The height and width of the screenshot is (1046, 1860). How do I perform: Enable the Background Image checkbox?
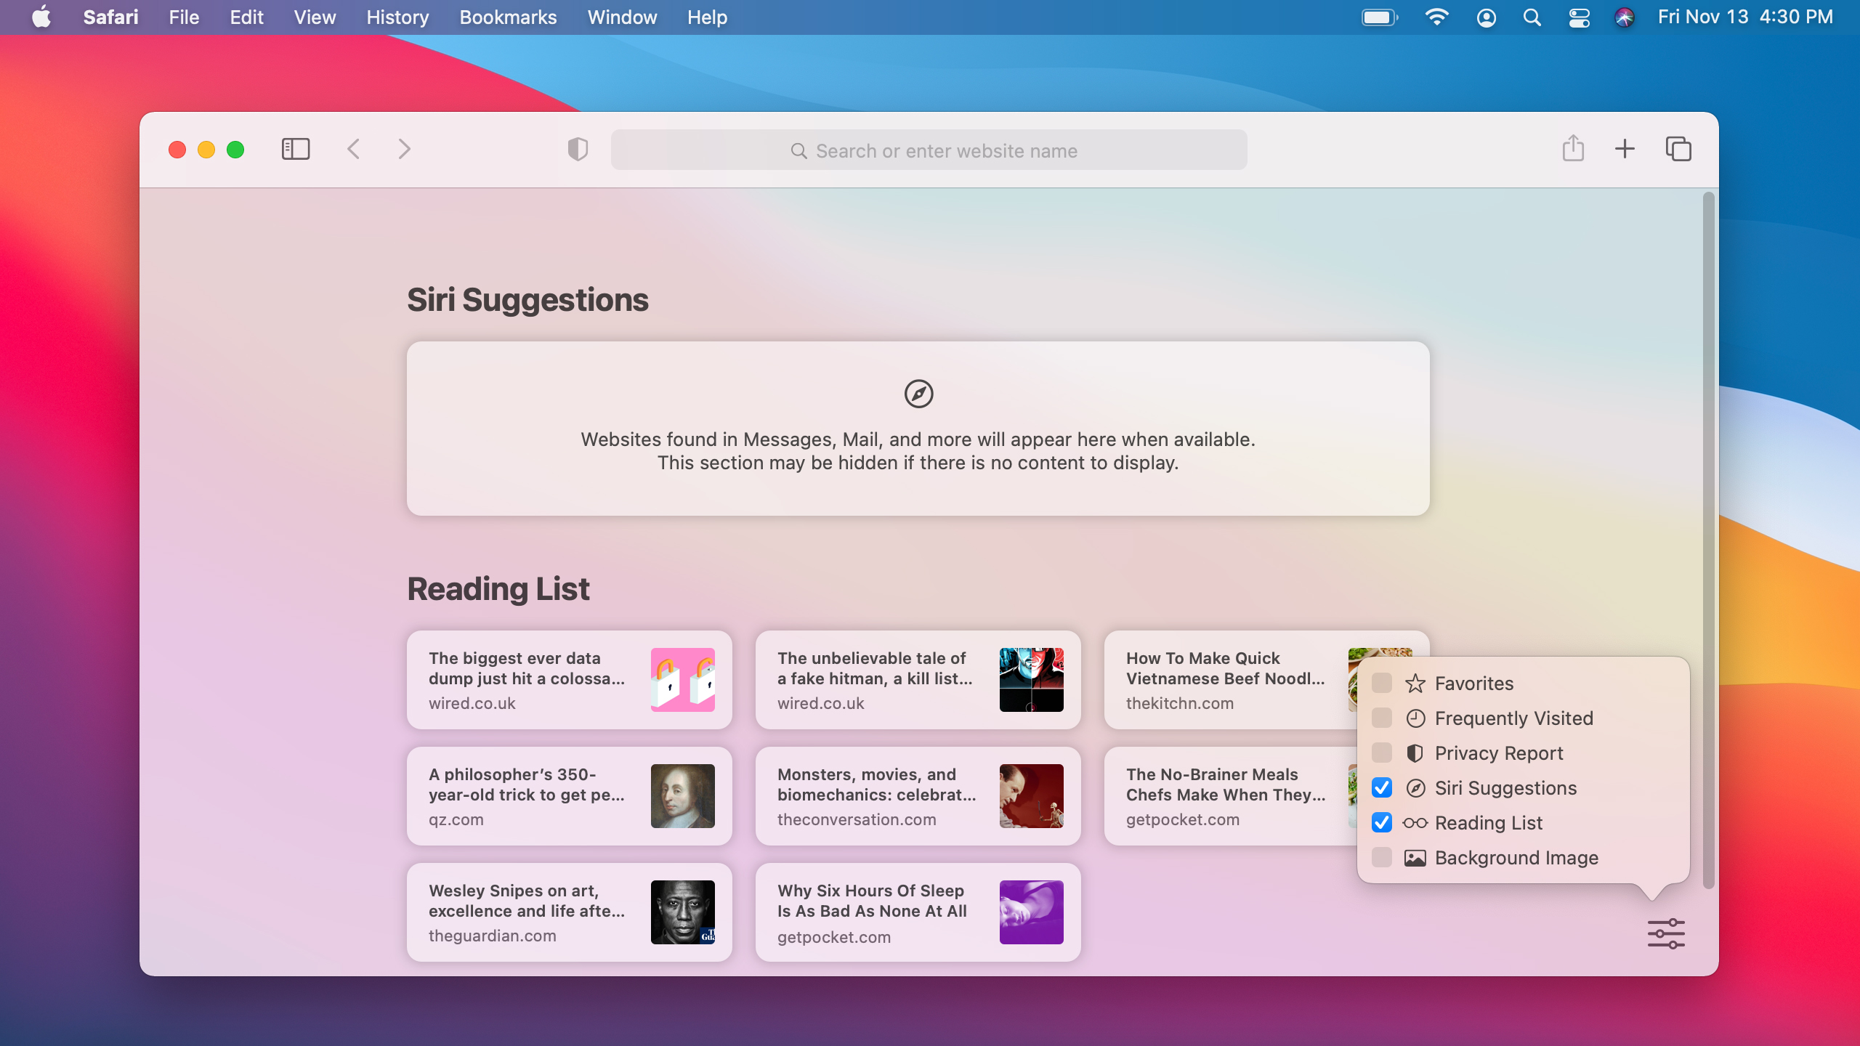tap(1382, 857)
